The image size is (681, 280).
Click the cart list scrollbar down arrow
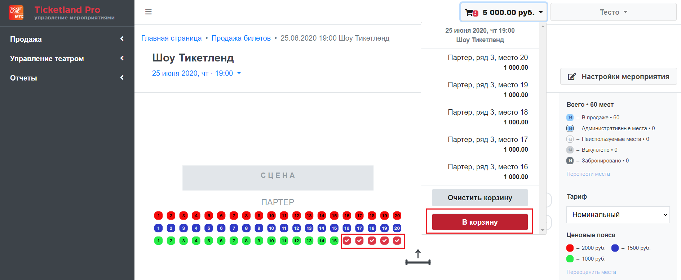pyautogui.click(x=543, y=230)
